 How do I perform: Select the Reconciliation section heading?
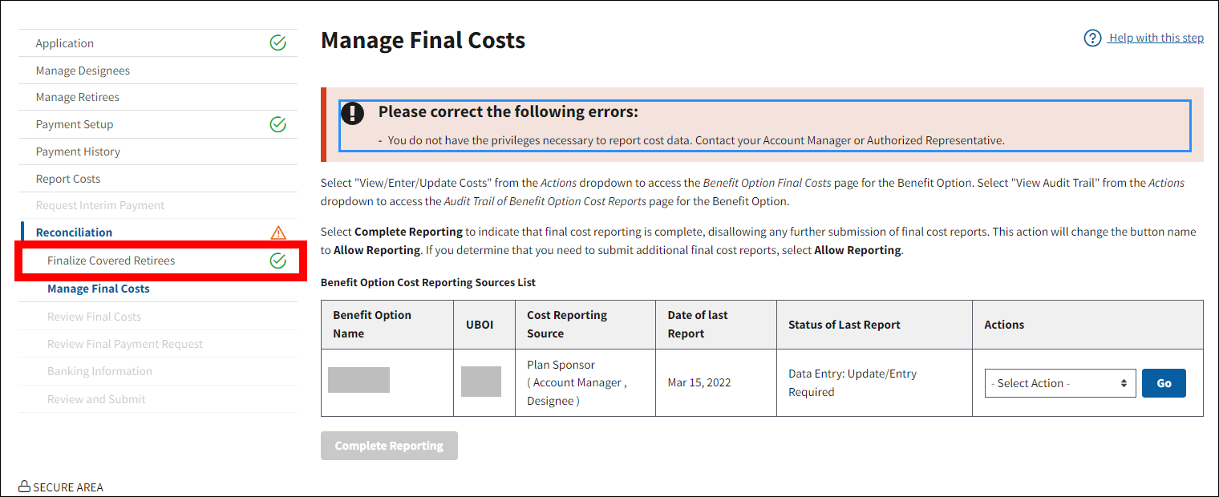coord(74,232)
